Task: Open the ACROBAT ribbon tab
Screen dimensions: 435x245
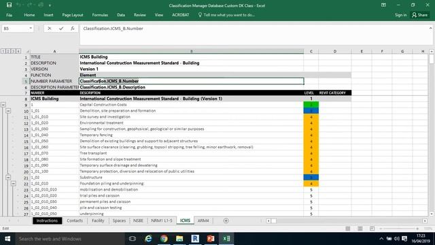Action: (180, 15)
